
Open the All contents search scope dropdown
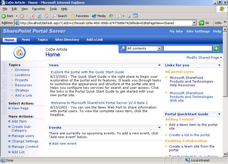[160, 48]
